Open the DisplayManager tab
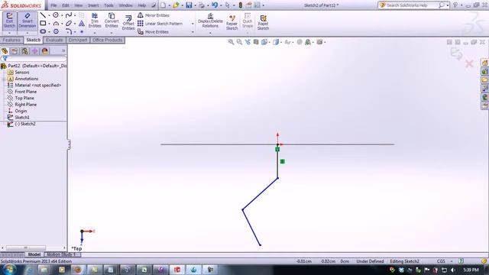Image resolution: width=489 pixels, height=275 pixels. tap(45, 51)
